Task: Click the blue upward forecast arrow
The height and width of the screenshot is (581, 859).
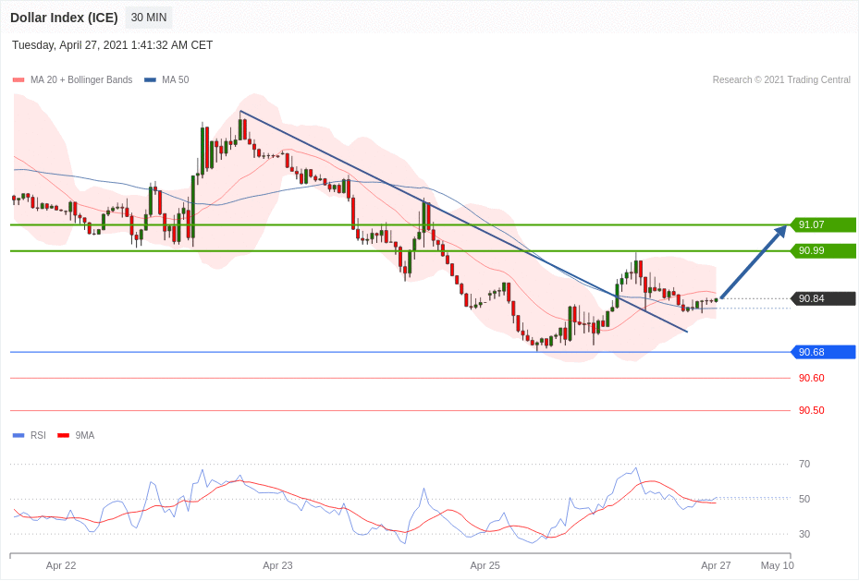Action: click(x=754, y=261)
